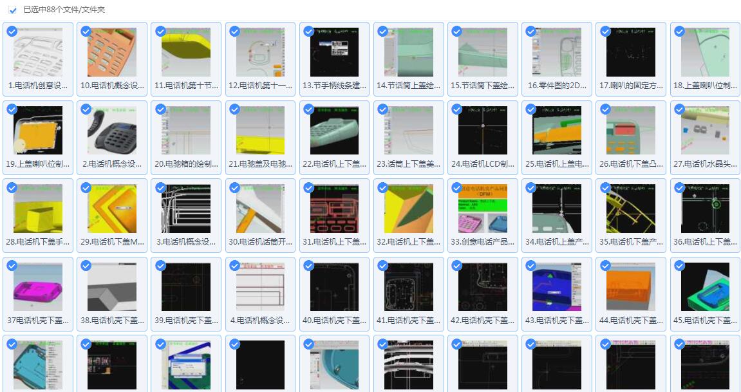Open the dark thumbnail of file 17.喇叭的固定方
Viewport: 741px width, 392px height.
(x=631, y=52)
